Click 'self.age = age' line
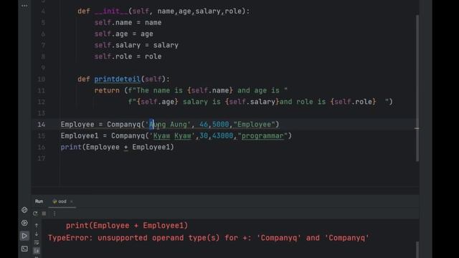The image size is (459, 258). pos(123,34)
